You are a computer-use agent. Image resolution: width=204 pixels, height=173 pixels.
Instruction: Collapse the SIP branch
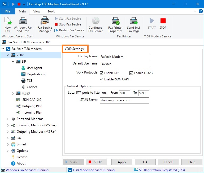13,62
